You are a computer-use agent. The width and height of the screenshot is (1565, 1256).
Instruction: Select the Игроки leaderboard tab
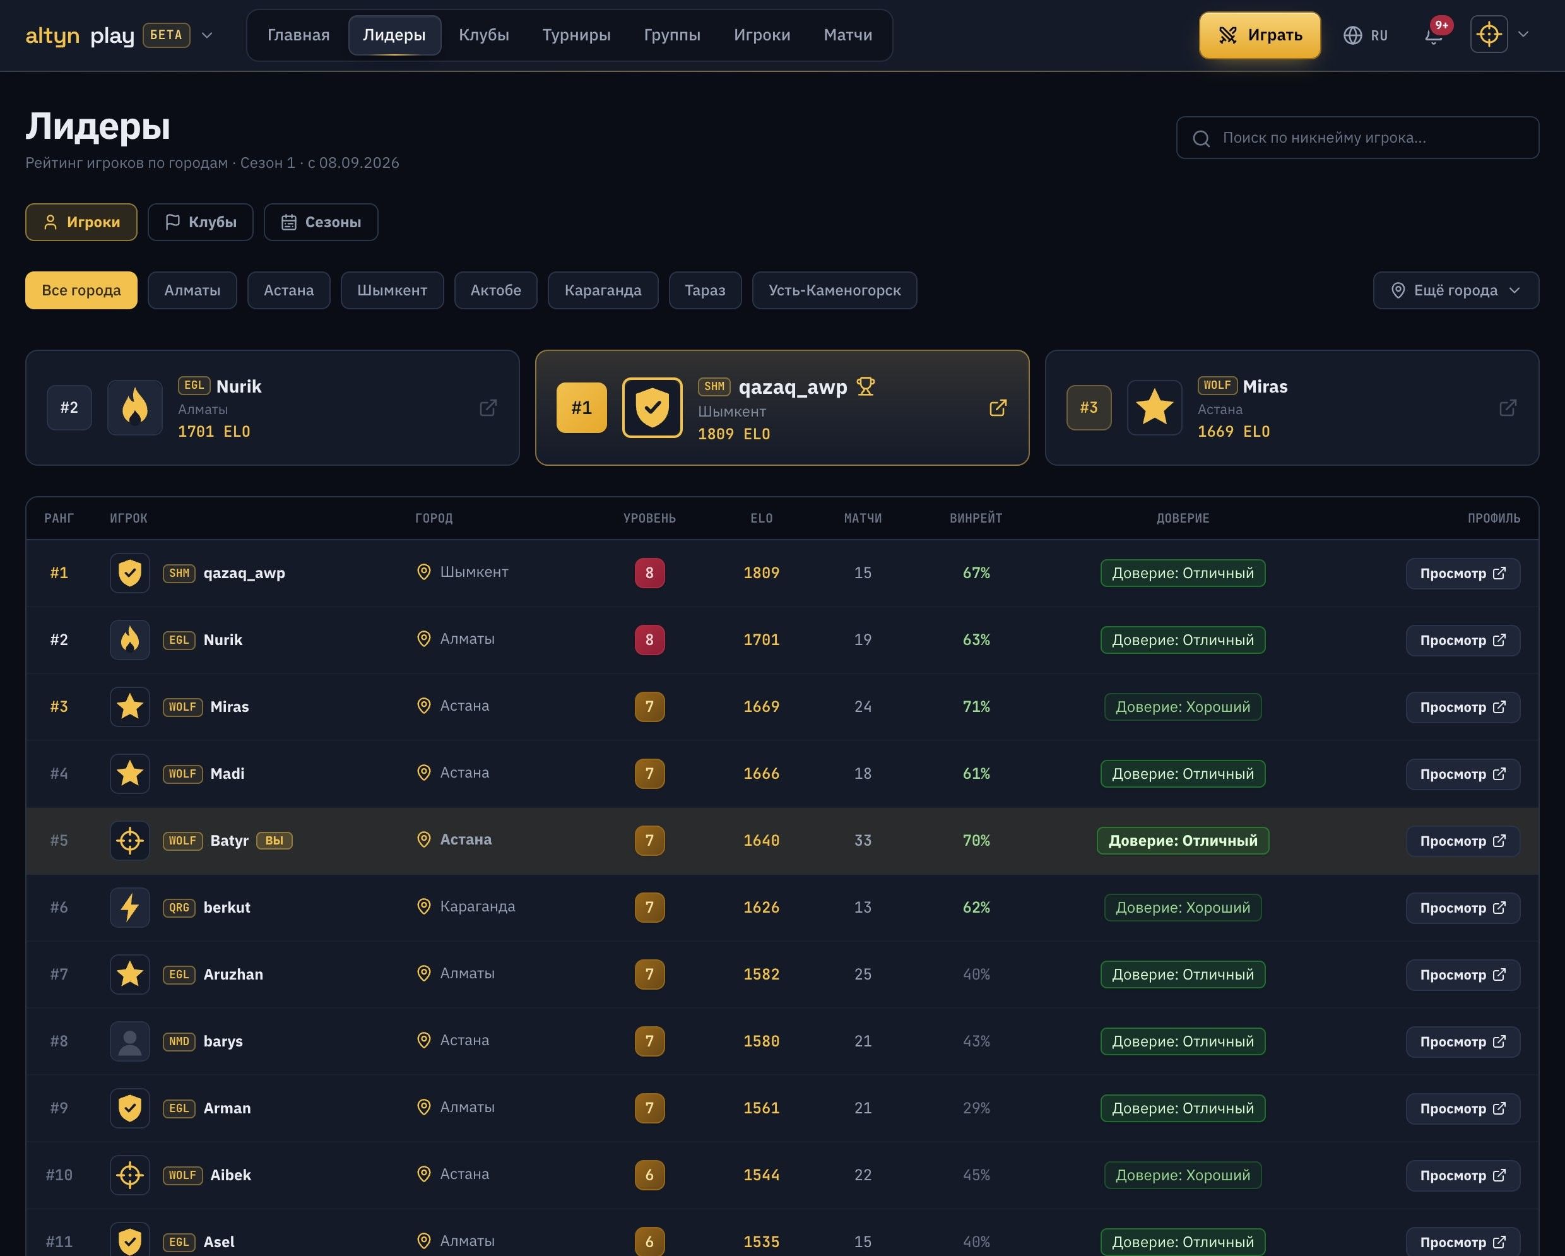tap(81, 222)
